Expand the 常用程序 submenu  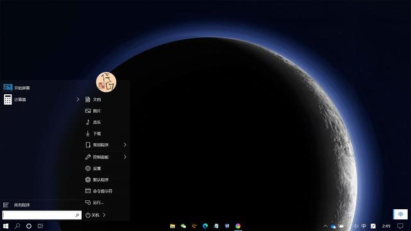coord(106,145)
